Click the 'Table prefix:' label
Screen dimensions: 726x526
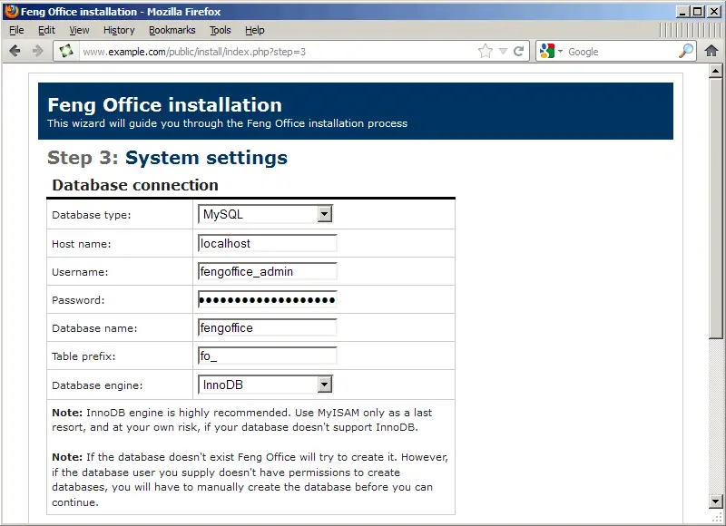[83, 356]
